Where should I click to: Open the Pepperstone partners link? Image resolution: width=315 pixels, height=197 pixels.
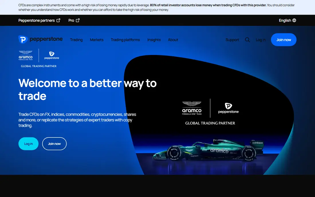click(39, 20)
